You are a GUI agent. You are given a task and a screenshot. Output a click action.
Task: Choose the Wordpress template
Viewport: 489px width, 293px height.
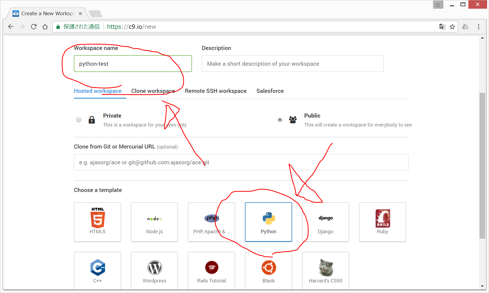pos(154,270)
